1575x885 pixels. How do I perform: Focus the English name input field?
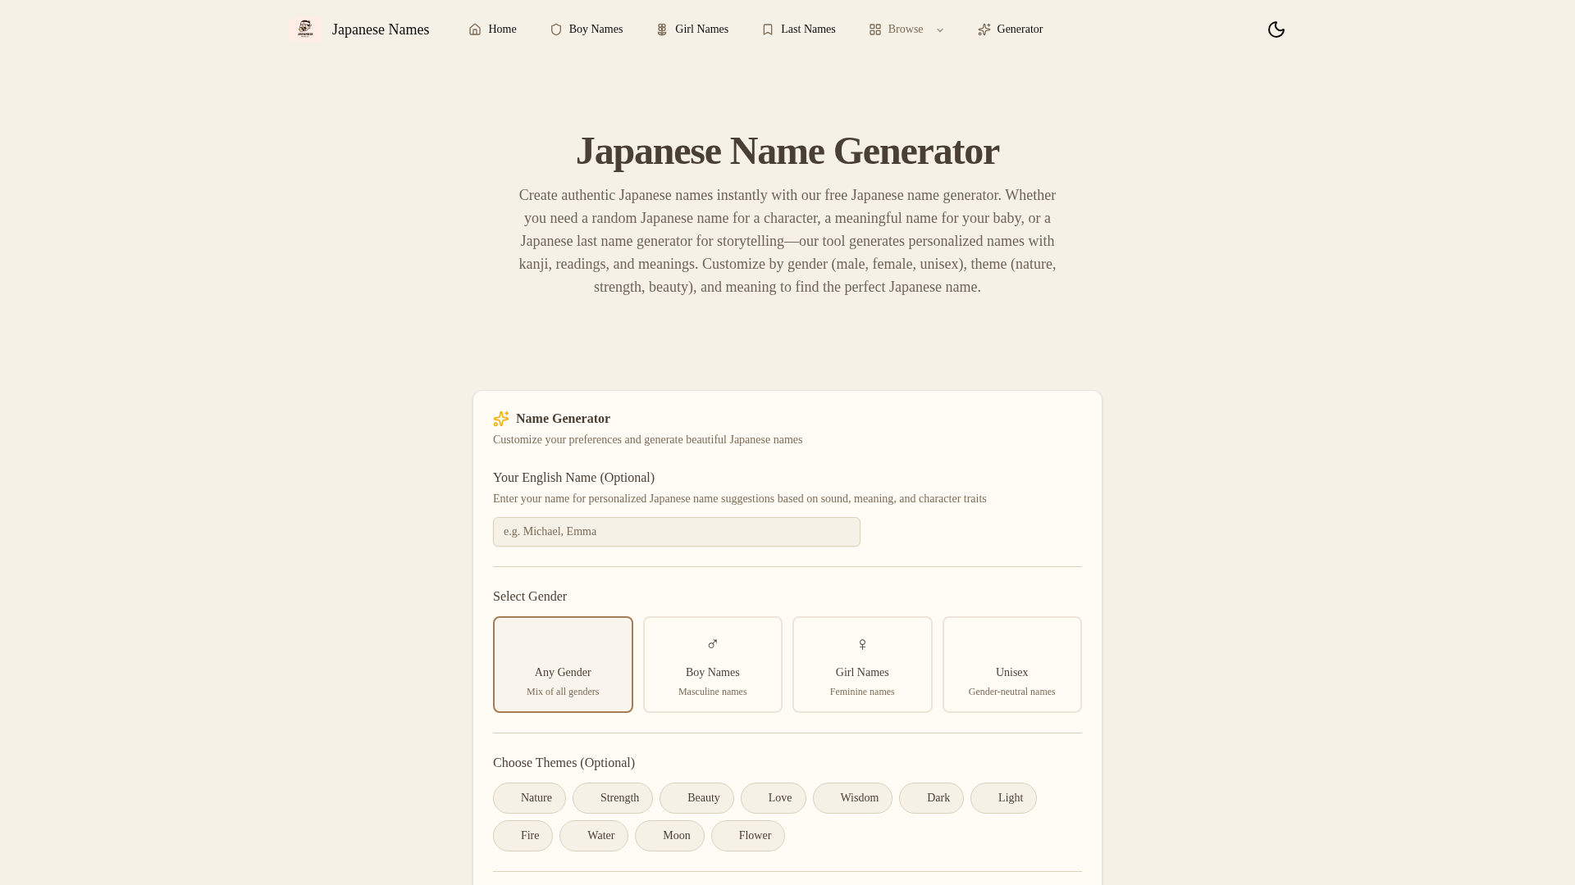676,532
